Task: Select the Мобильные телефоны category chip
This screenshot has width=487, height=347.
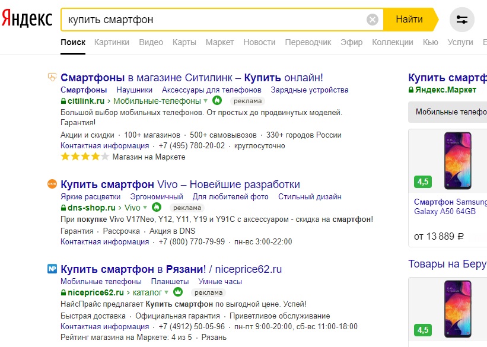Action: [448, 112]
